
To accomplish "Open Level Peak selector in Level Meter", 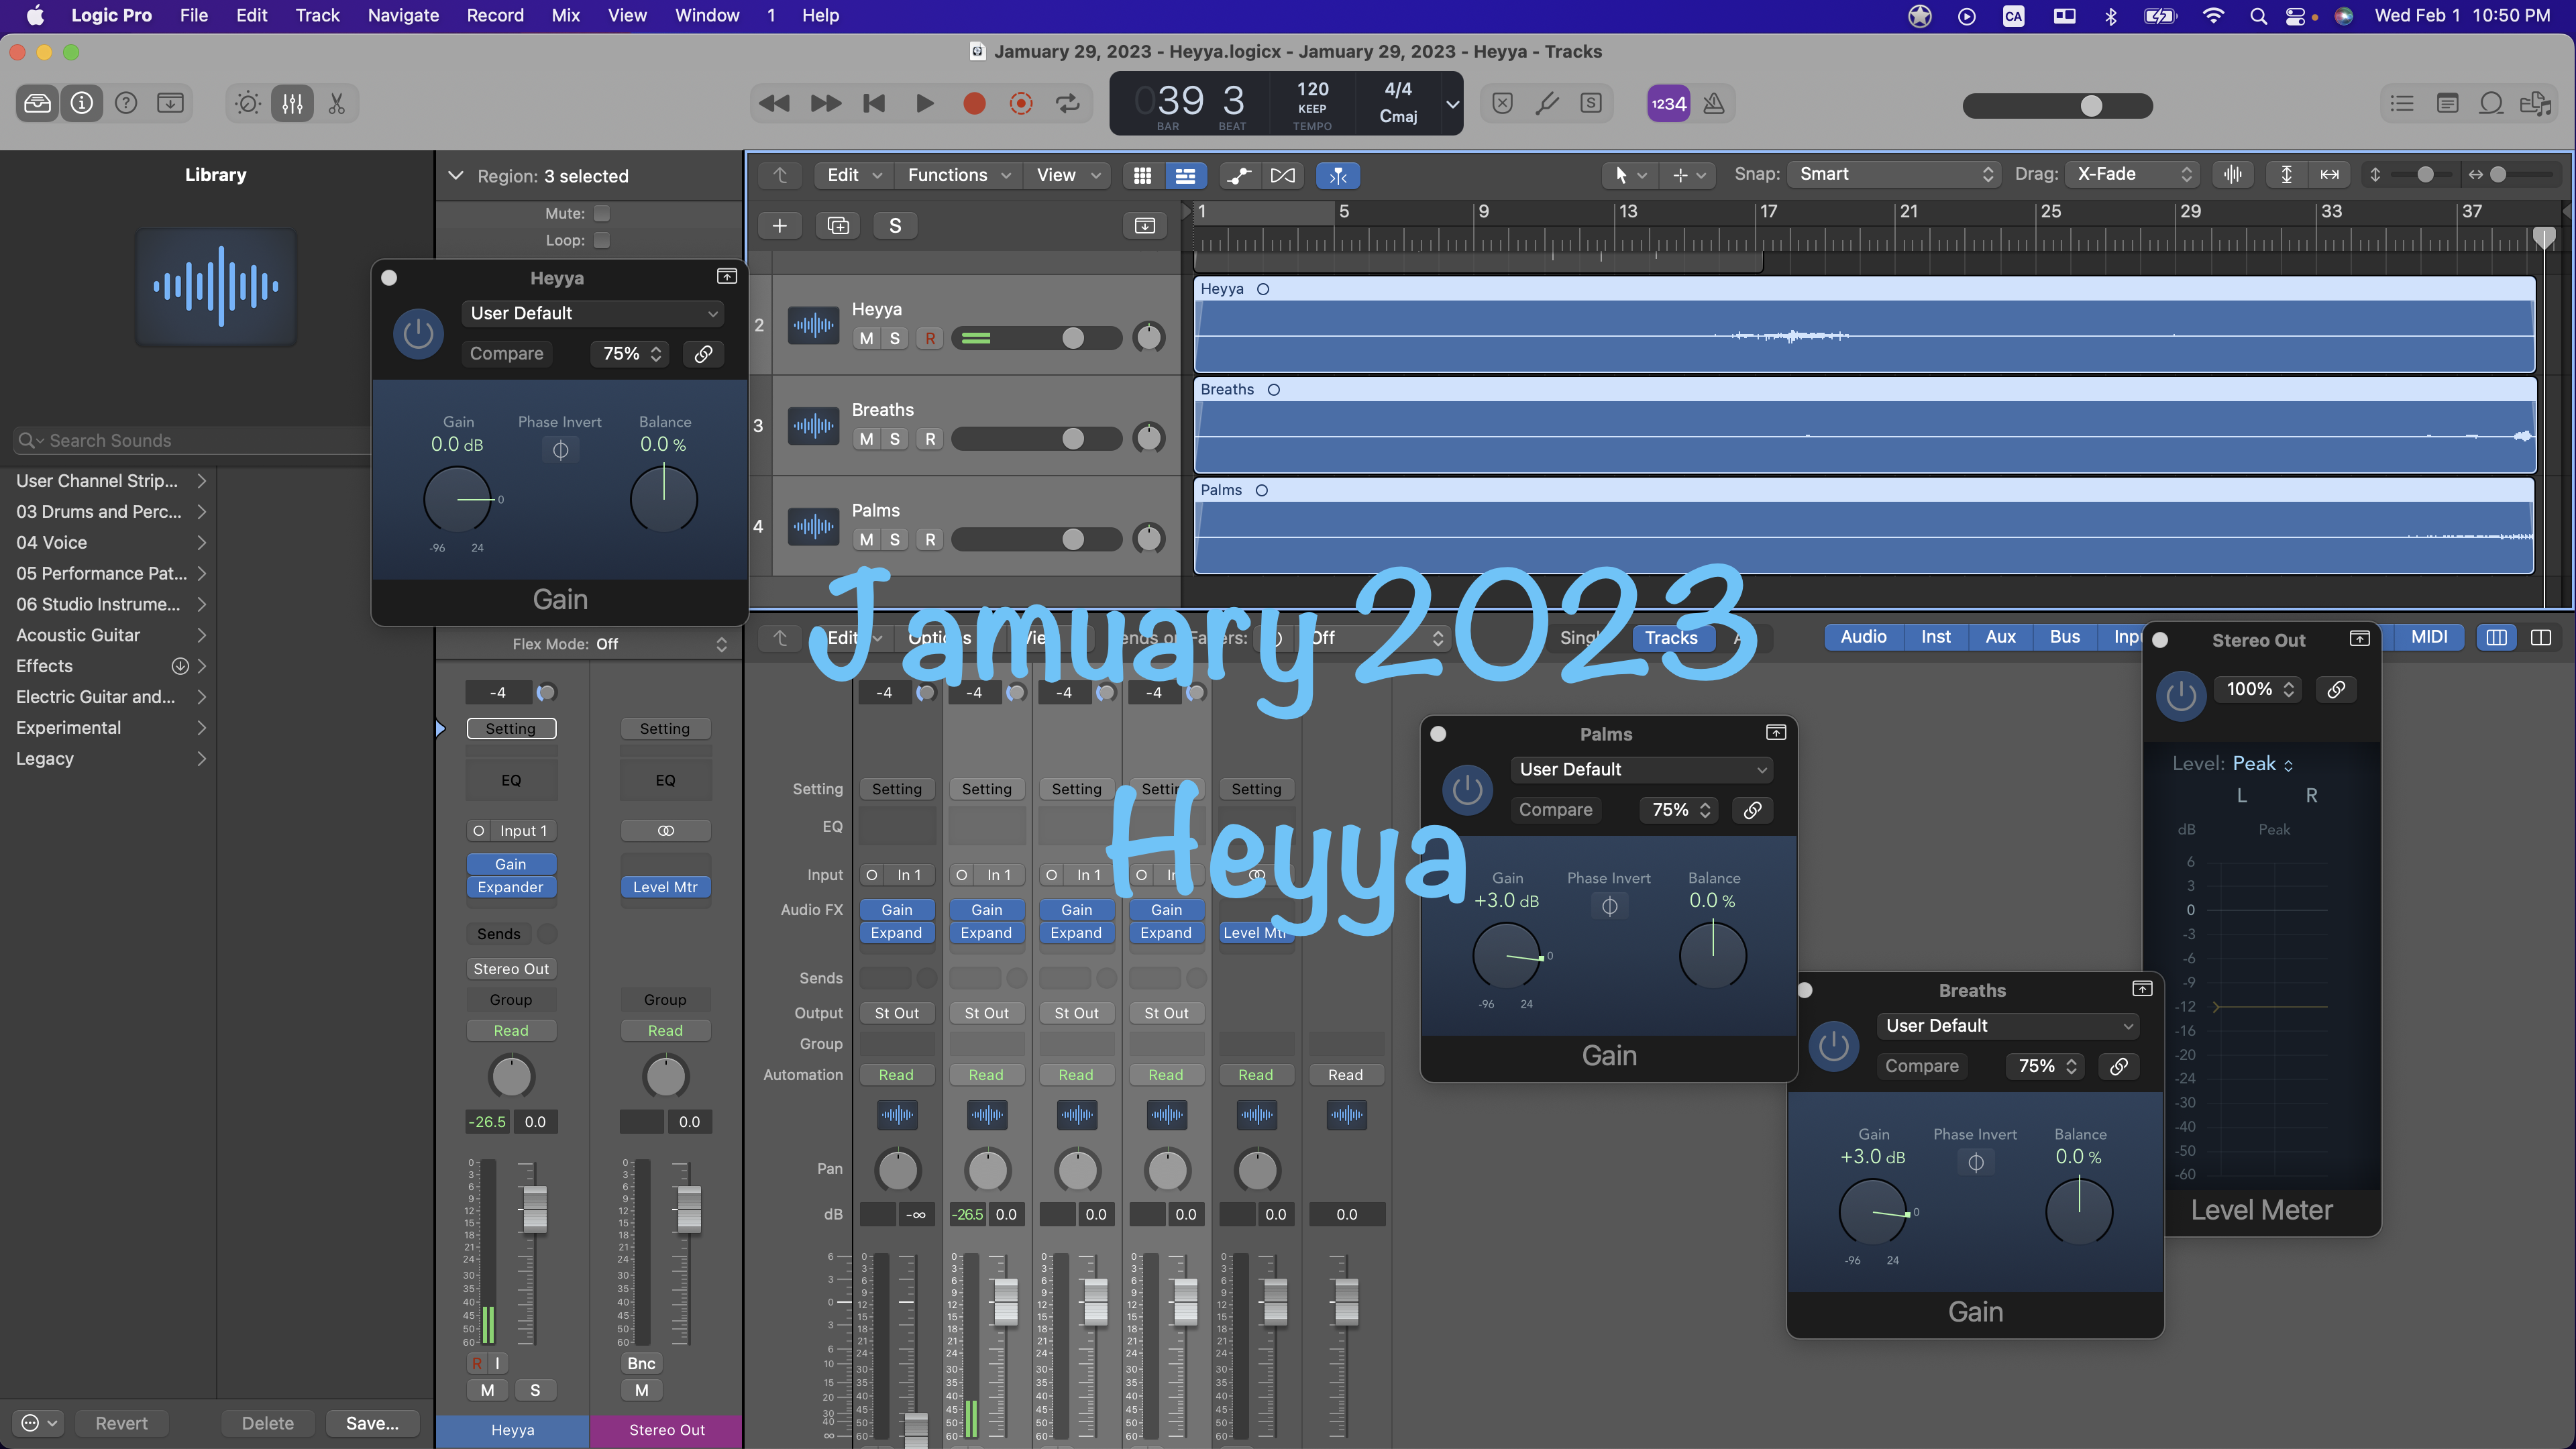I will click(x=2263, y=764).
